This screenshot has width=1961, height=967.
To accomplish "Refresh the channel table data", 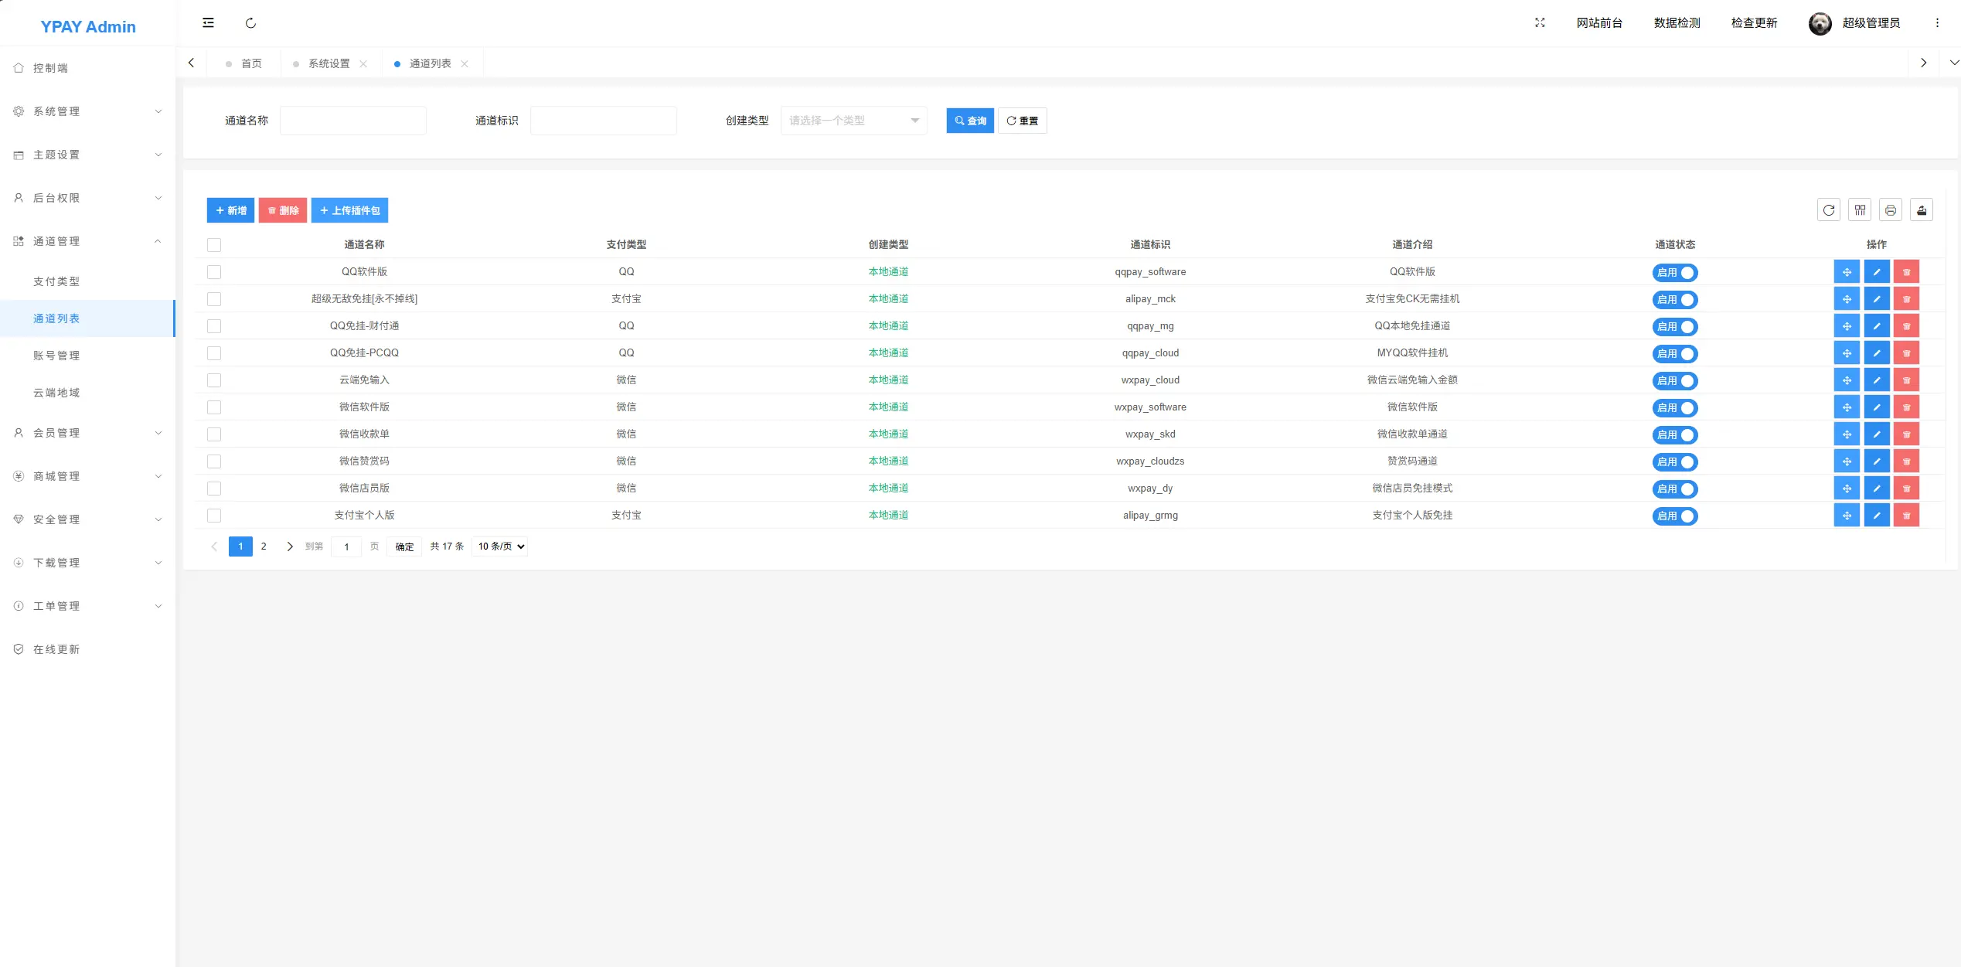I will (1829, 209).
